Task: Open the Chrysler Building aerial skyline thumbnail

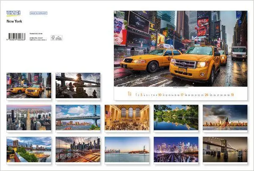Action: point(29,117)
